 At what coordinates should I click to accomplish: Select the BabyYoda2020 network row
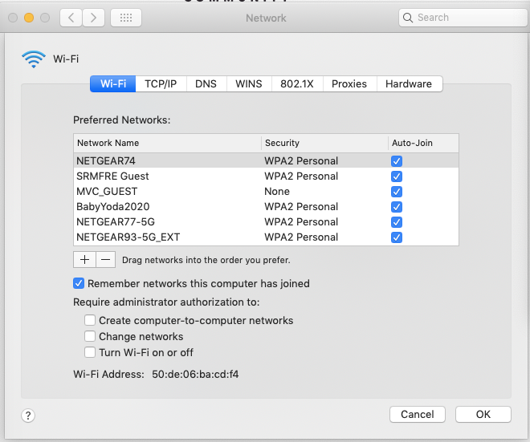click(169, 207)
